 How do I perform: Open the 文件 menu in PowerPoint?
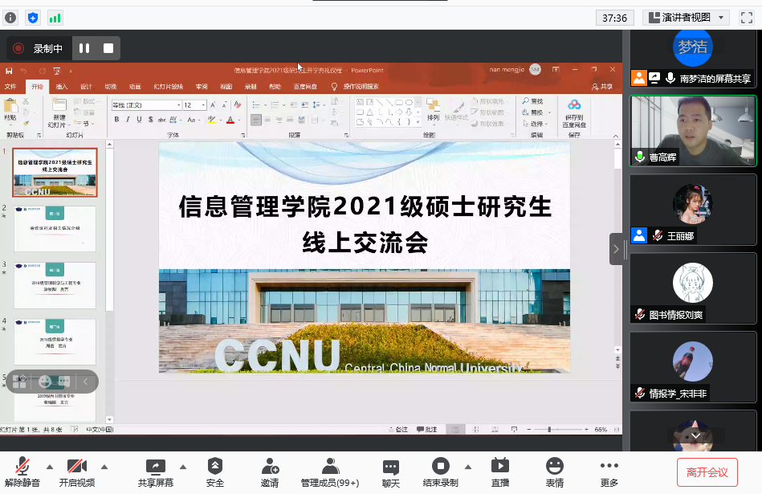(x=10, y=87)
